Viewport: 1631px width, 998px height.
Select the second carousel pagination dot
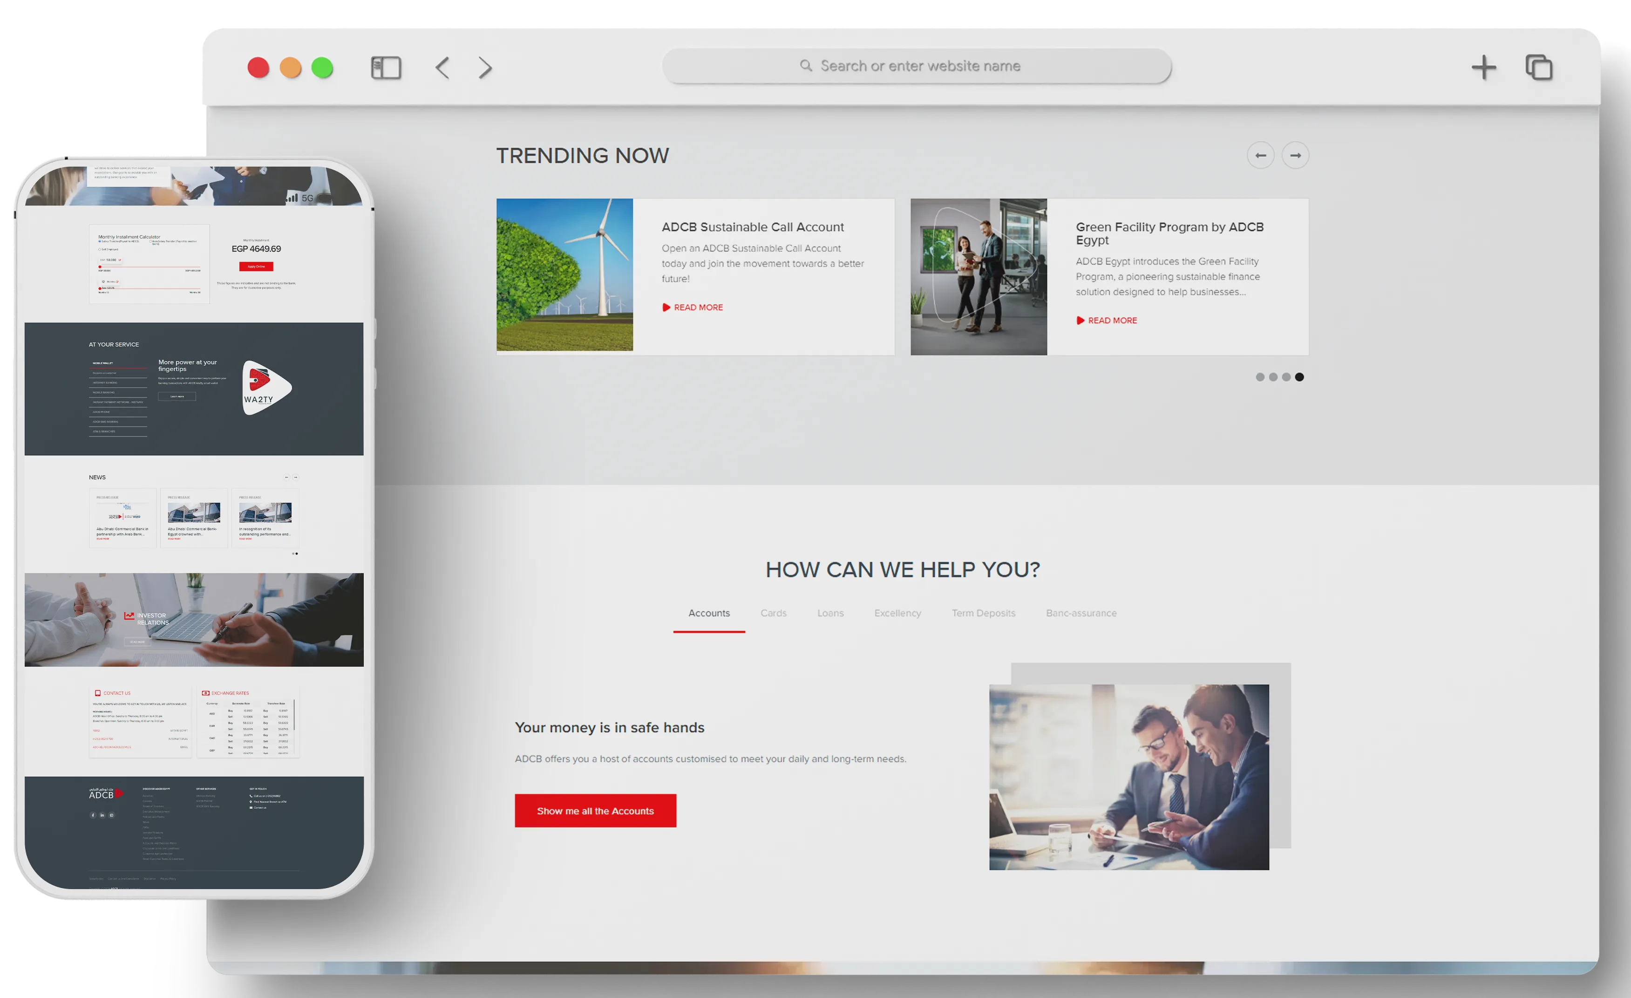[1273, 377]
